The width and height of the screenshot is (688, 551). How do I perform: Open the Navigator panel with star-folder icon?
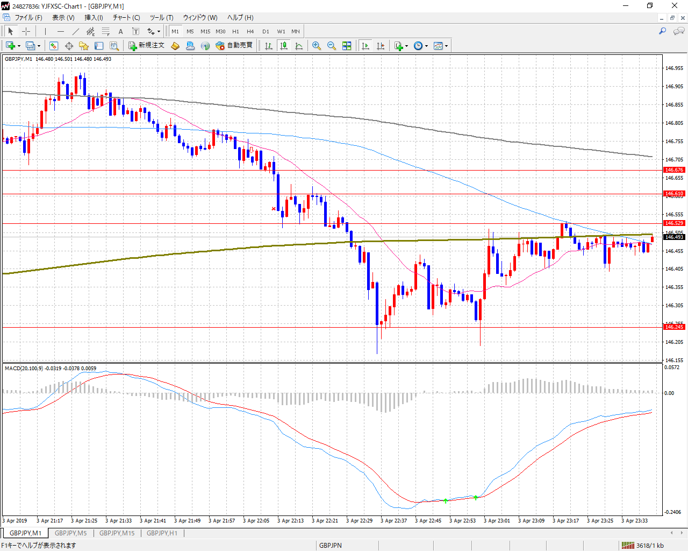[84, 46]
